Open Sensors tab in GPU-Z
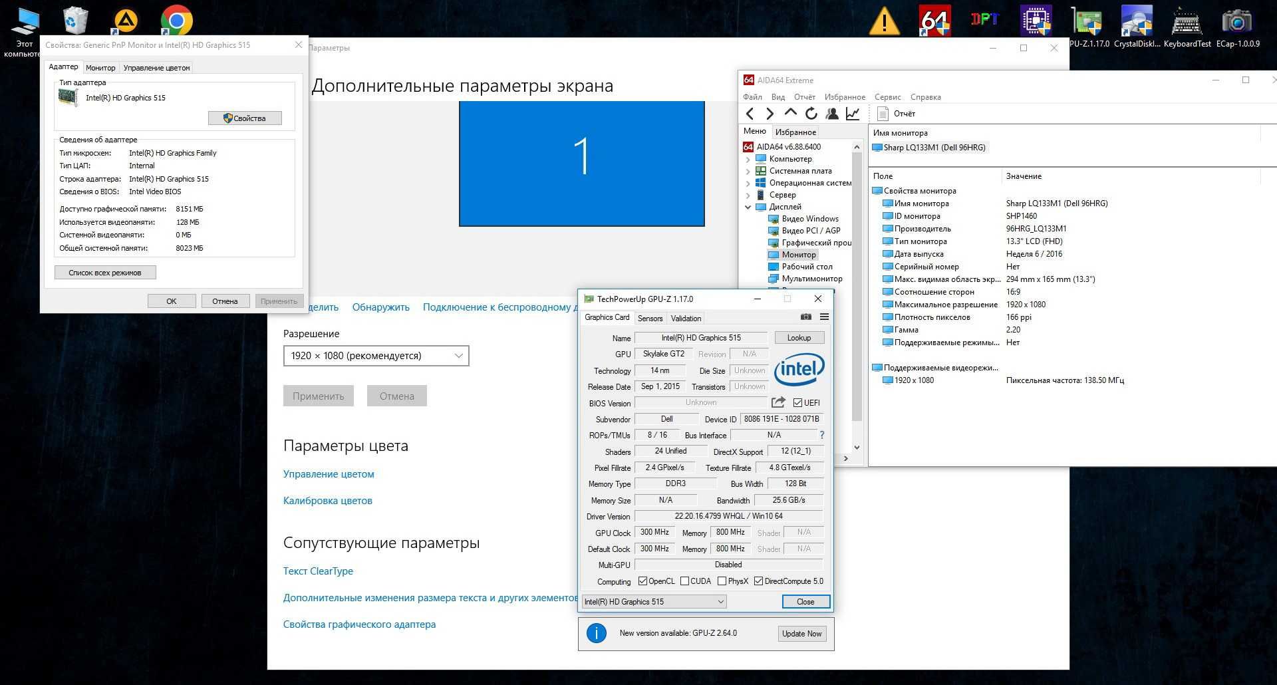Image resolution: width=1277 pixels, height=685 pixels. 650,319
